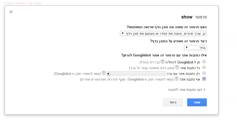The image size is (237, 128).
Task: Open help icon for 'אף כתובת אתר'
Action: point(176,79)
